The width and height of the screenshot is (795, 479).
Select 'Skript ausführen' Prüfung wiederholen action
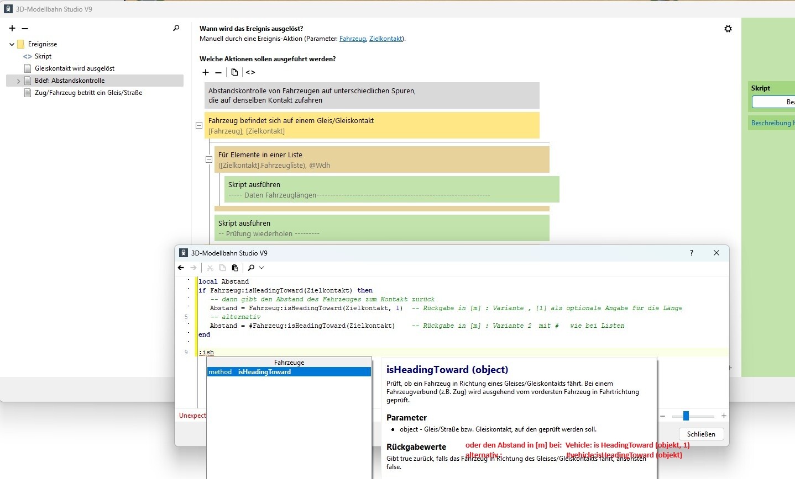[x=382, y=228]
